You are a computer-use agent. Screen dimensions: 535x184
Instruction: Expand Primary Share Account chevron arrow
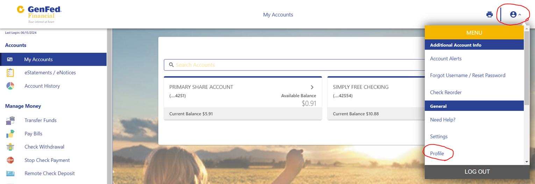pos(312,87)
